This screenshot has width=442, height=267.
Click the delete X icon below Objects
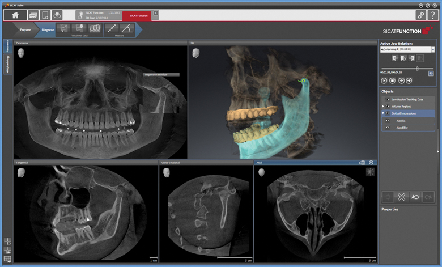pyautogui.click(x=401, y=196)
